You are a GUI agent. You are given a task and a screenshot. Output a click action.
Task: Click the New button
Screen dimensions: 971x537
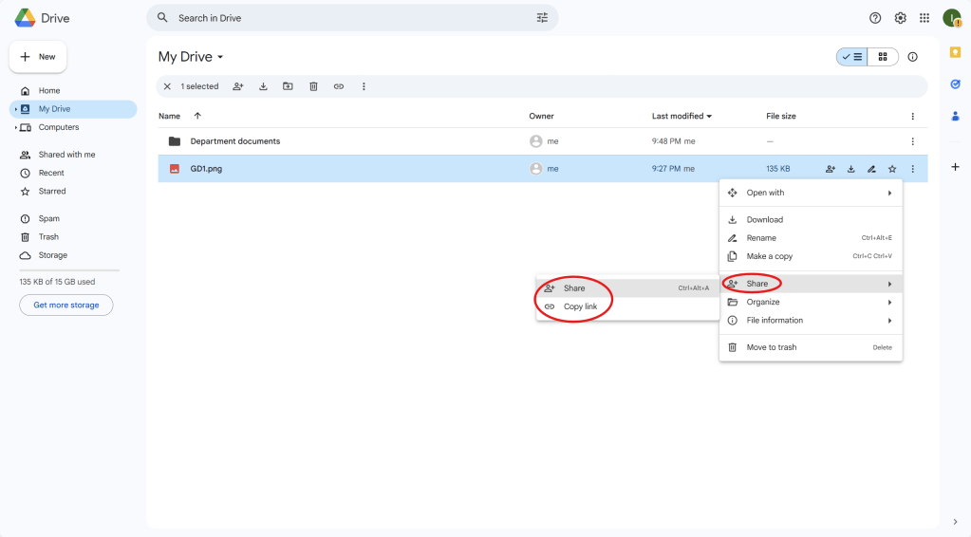click(38, 57)
